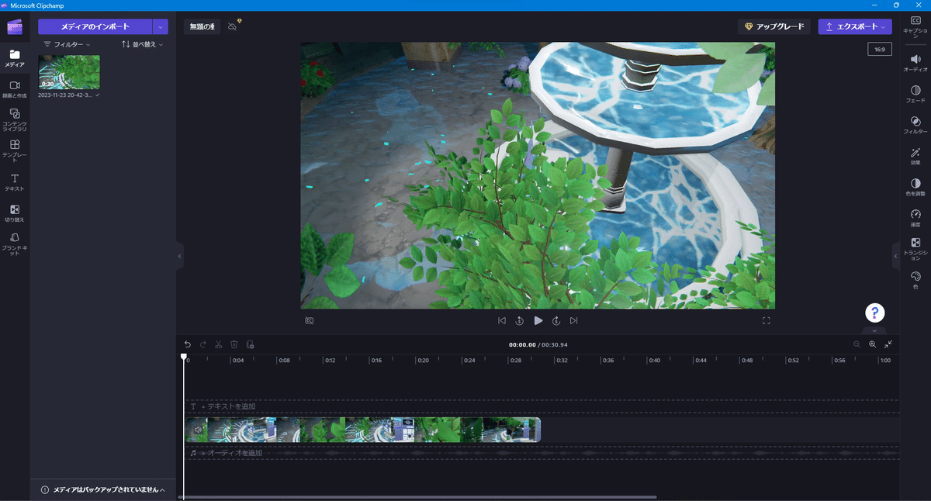Screen dimensions: 931x501
Task: Skip to start of video
Action: pyautogui.click(x=502, y=320)
